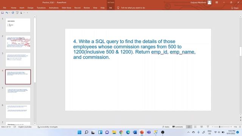
Task: Open the Record ribbon tab
Action: [x=77, y=8]
